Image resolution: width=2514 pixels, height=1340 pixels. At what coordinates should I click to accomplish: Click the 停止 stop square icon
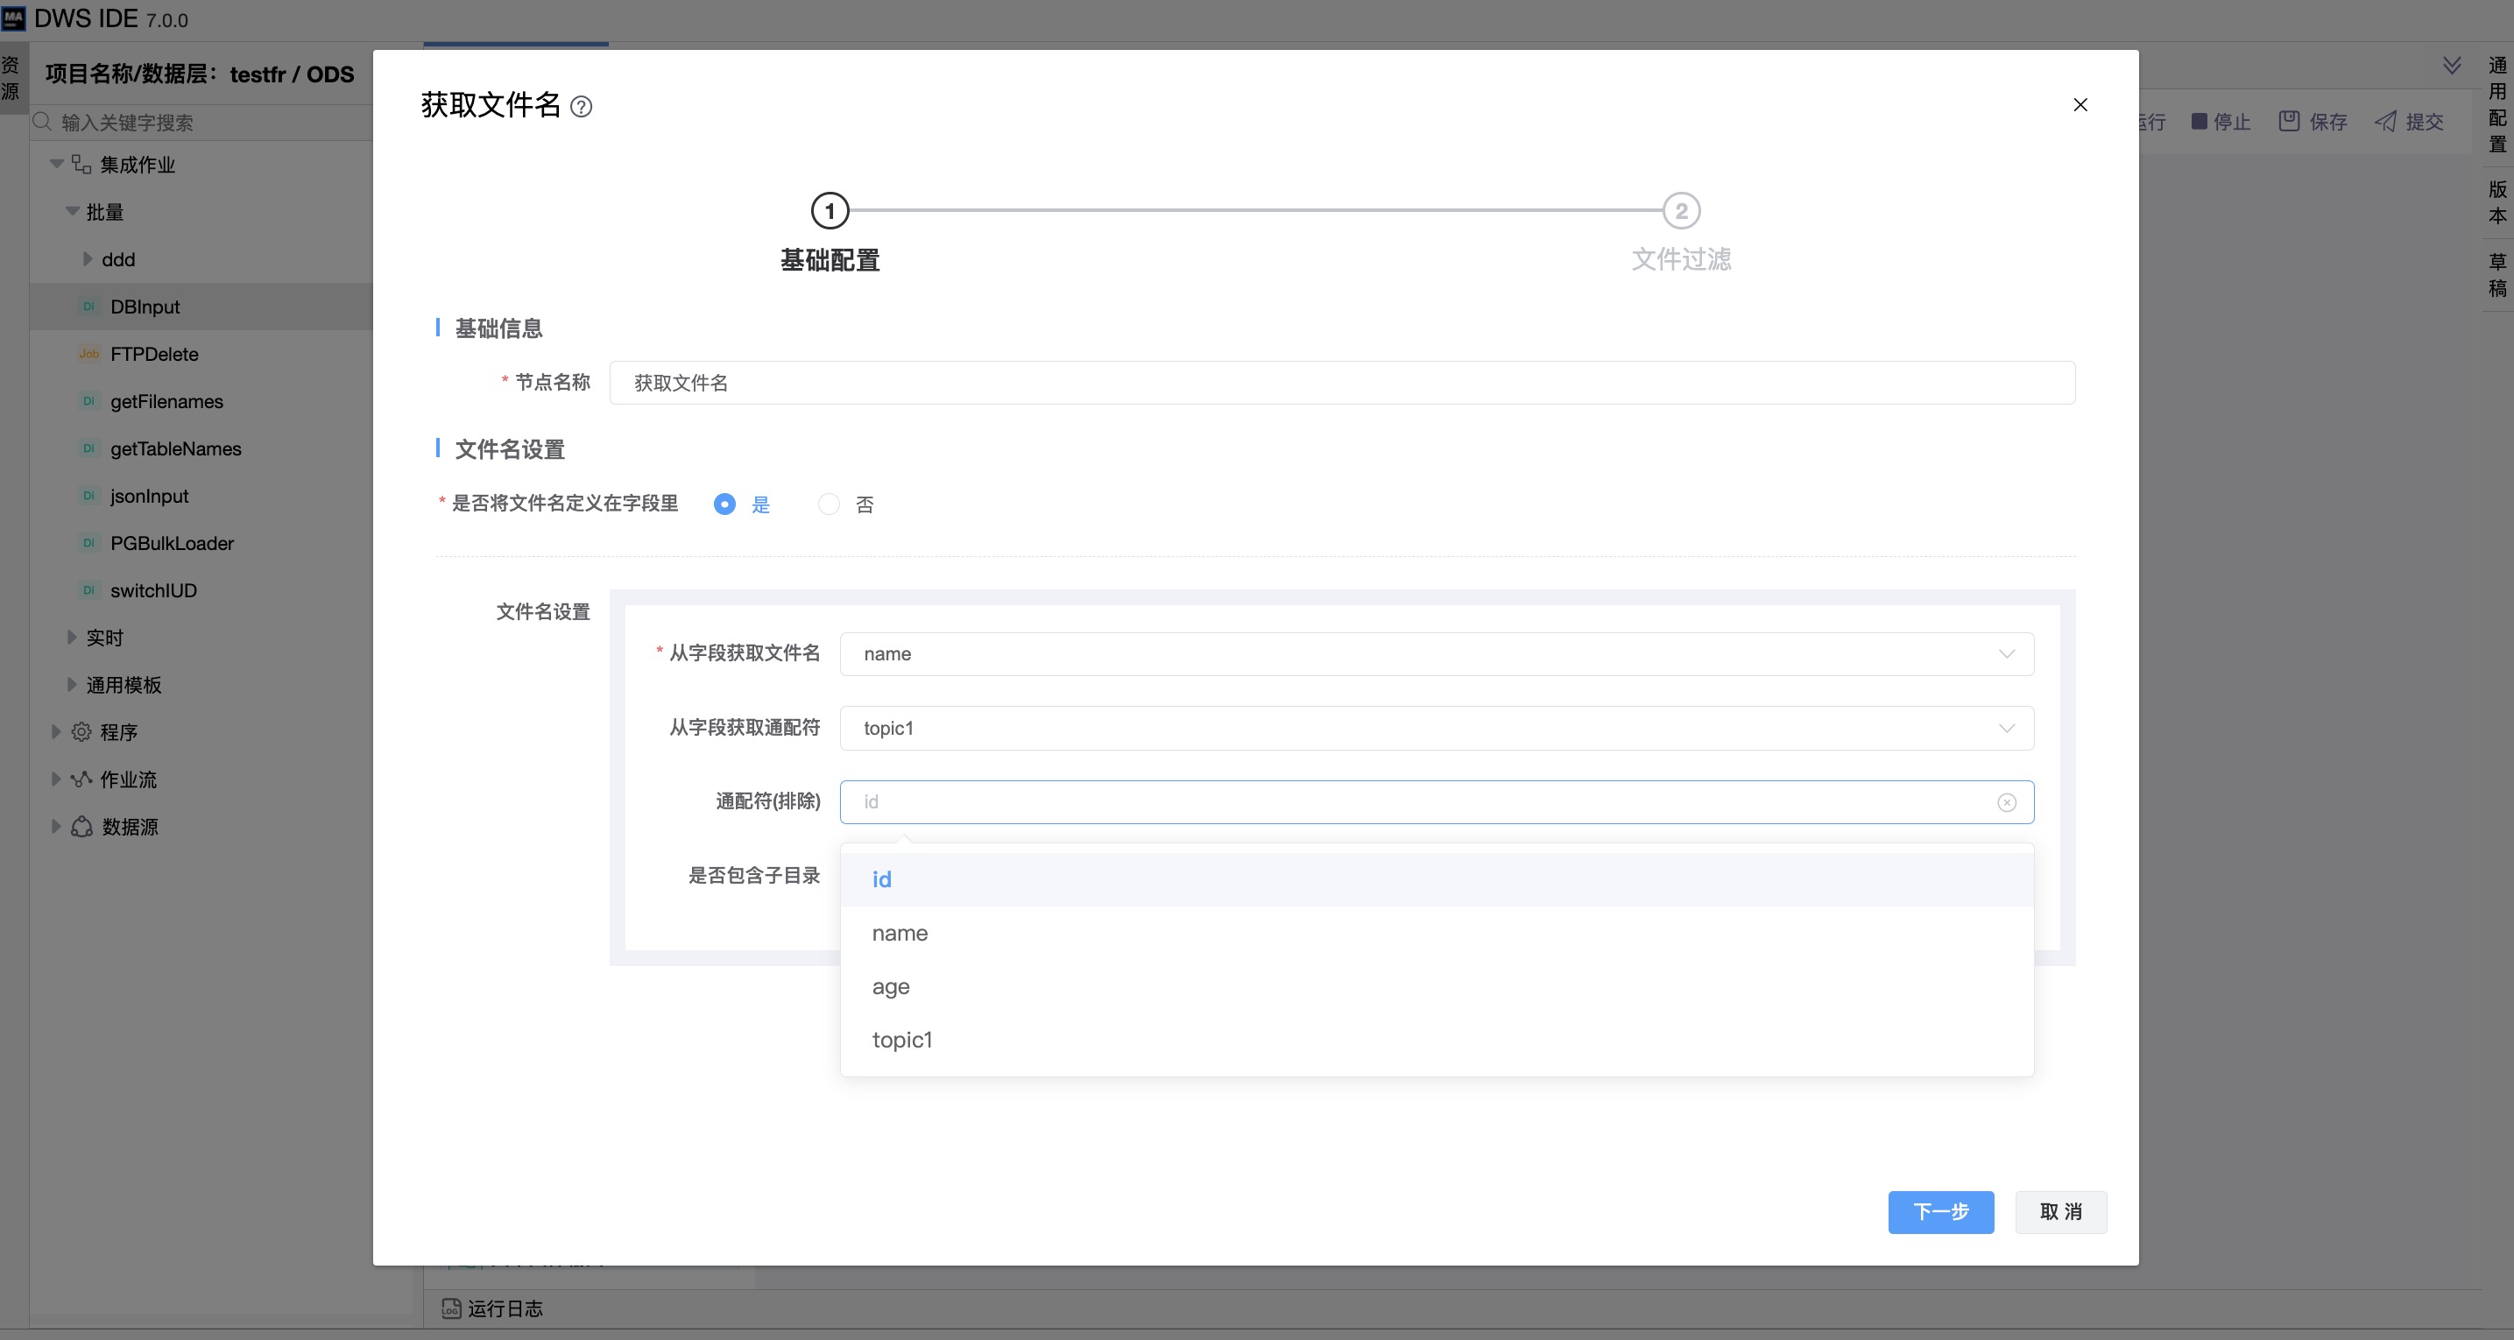[x=2199, y=121]
